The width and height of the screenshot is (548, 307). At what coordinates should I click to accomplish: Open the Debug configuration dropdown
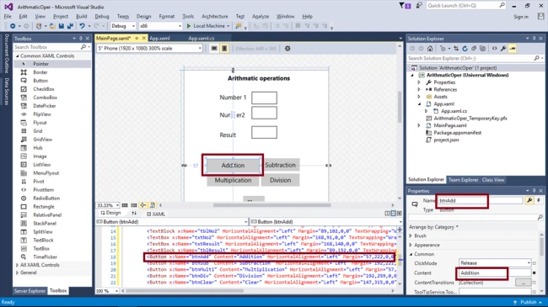pyautogui.click(x=123, y=26)
